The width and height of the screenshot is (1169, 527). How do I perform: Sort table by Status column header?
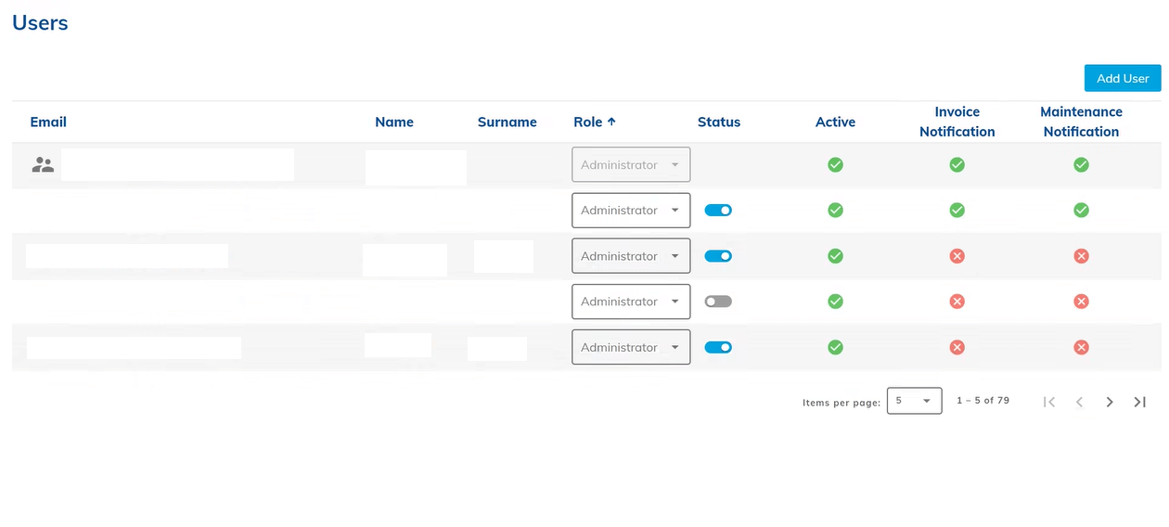pos(719,122)
